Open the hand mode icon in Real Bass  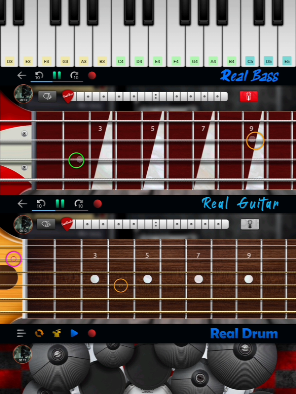(x=47, y=96)
